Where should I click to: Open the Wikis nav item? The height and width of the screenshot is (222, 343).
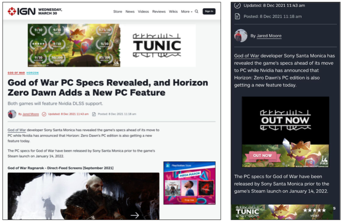click(173, 11)
